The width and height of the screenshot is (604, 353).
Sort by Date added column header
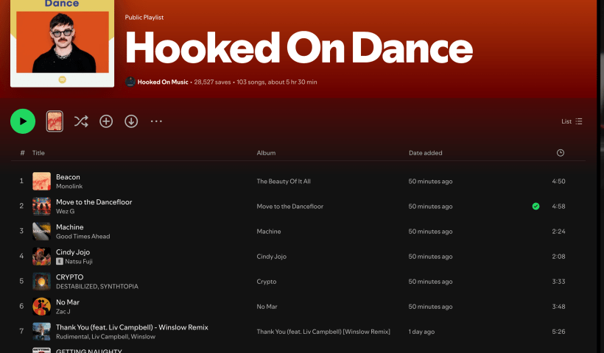[x=425, y=153]
